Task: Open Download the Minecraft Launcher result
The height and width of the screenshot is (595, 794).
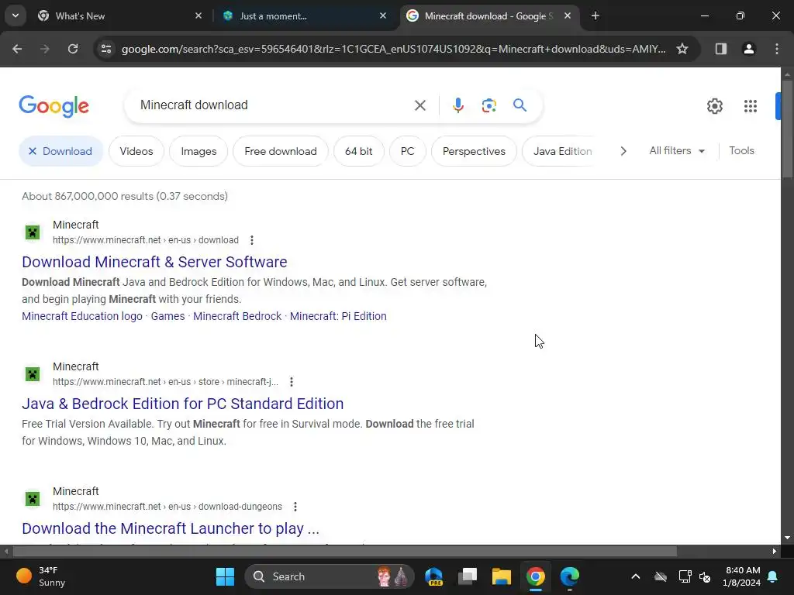Action: [171, 528]
